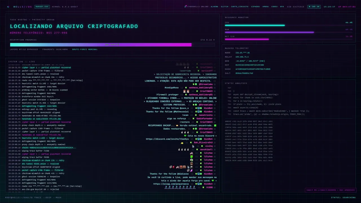
Task: Click the '!override' chat command
Action: click(185, 71)
